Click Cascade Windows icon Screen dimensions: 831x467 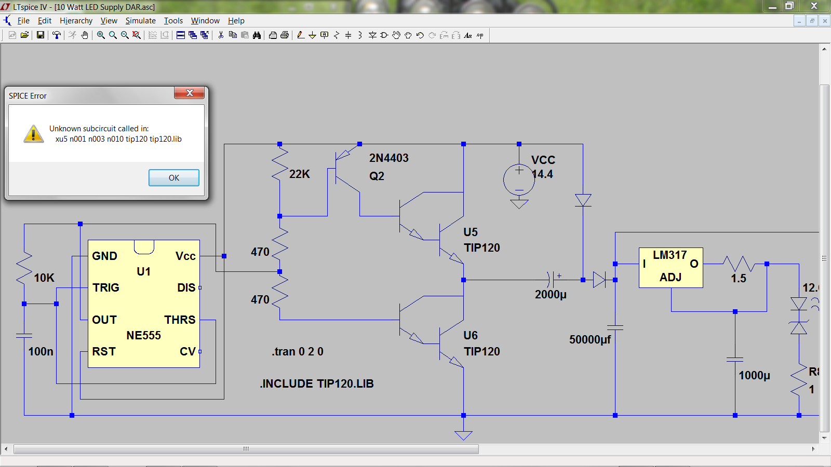pyautogui.click(x=193, y=35)
